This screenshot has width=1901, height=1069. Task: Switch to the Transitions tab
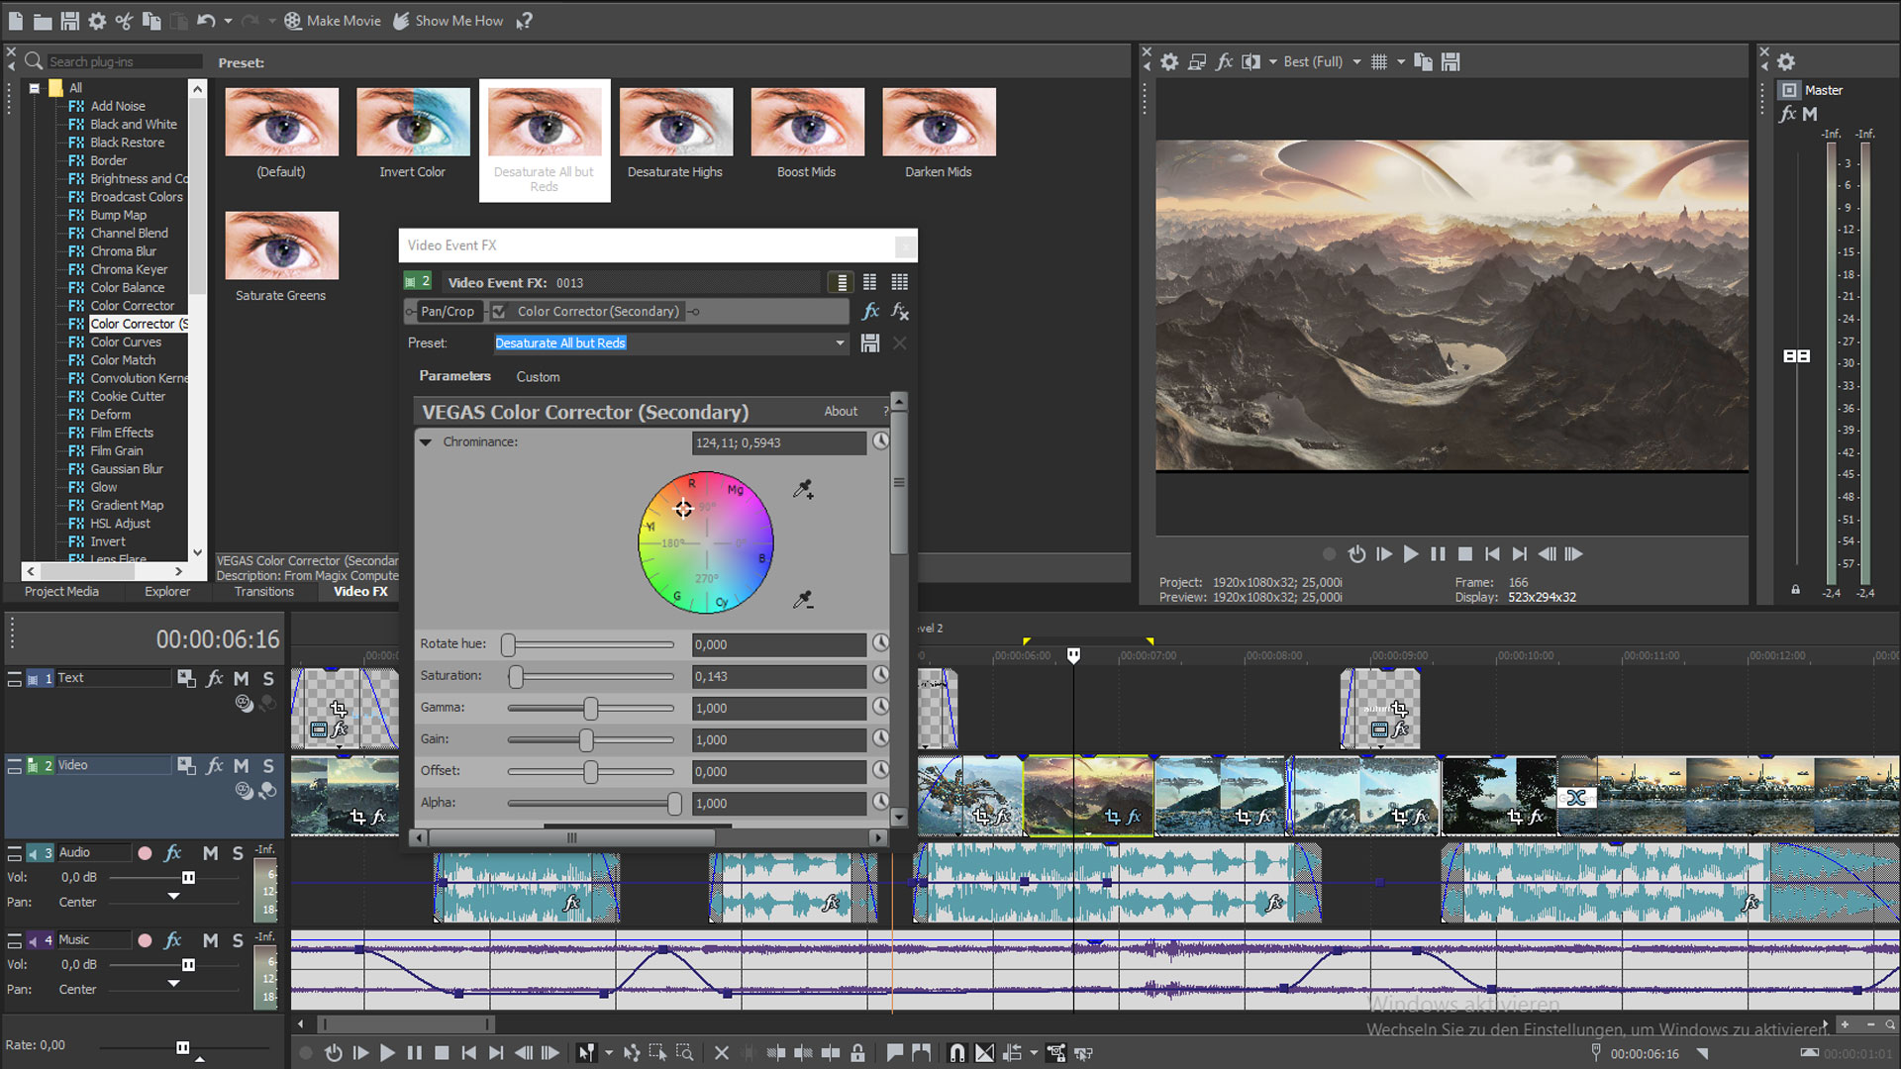click(263, 591)
